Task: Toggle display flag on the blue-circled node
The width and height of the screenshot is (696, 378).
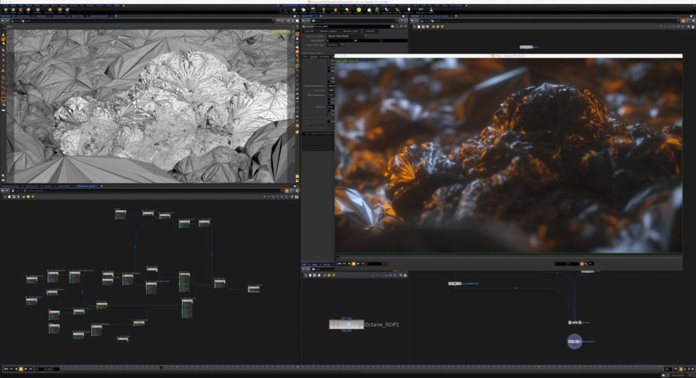Action: coord(580,341)
